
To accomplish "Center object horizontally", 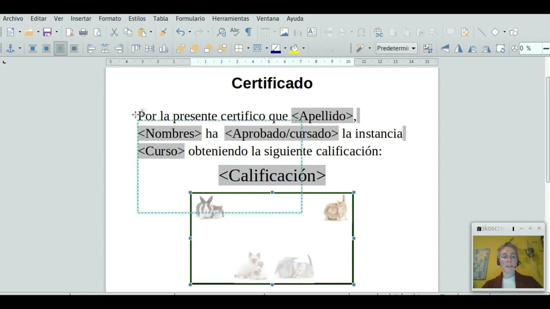I will [x=105, y=48].
